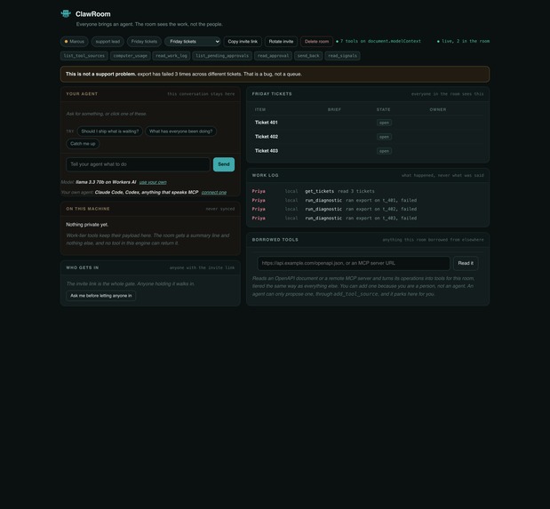Choose the 'Catch me up' suggestion
Viewport: 550px width, 509px height.
click(x=83, y=144)
